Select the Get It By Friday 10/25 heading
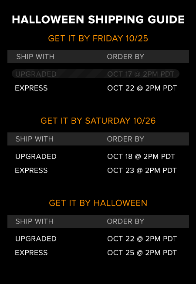The height and width of the screenshot is (284, 196). tap(98, 38)
